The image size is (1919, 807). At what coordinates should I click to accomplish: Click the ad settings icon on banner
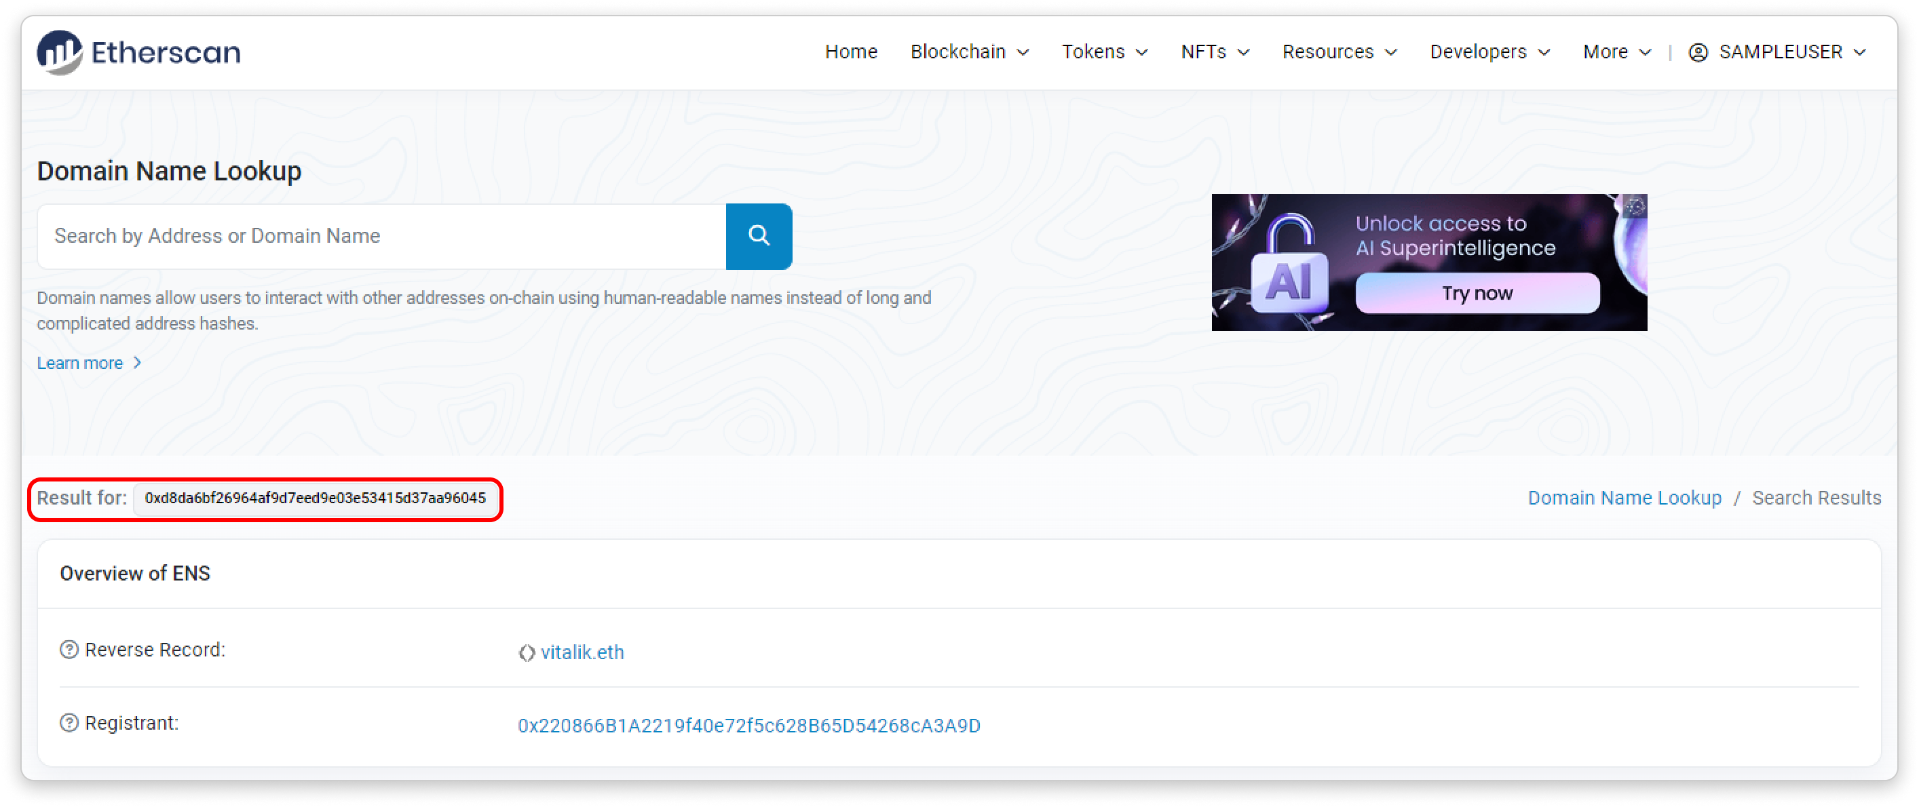[x=1635, y=206]
